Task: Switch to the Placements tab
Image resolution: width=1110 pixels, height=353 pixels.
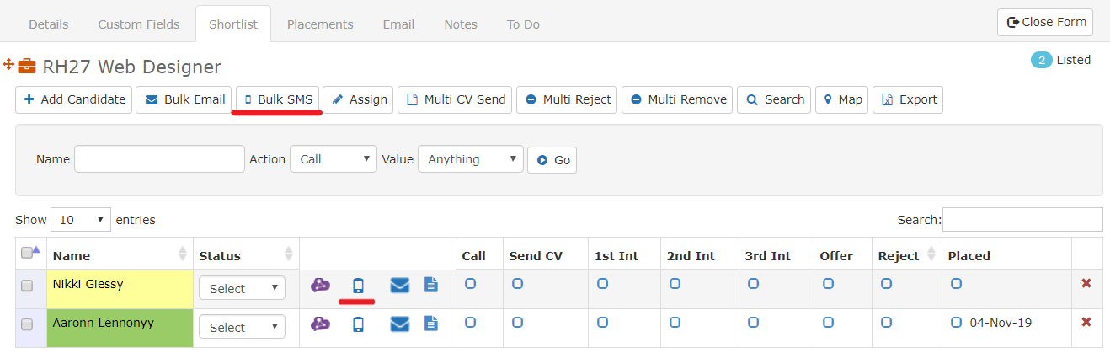Action: point(320,24)
